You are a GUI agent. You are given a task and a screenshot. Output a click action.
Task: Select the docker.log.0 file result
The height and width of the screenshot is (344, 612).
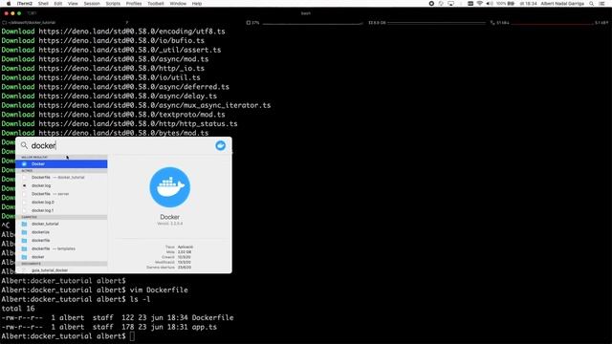coord(61,202)
